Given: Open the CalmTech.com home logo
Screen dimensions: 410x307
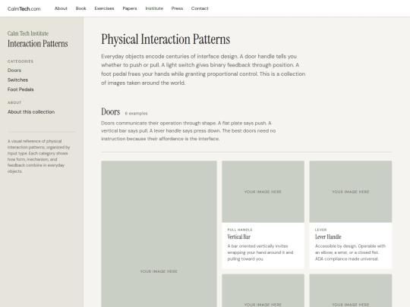Looking at the screenshot, I should tap(24, 8).
